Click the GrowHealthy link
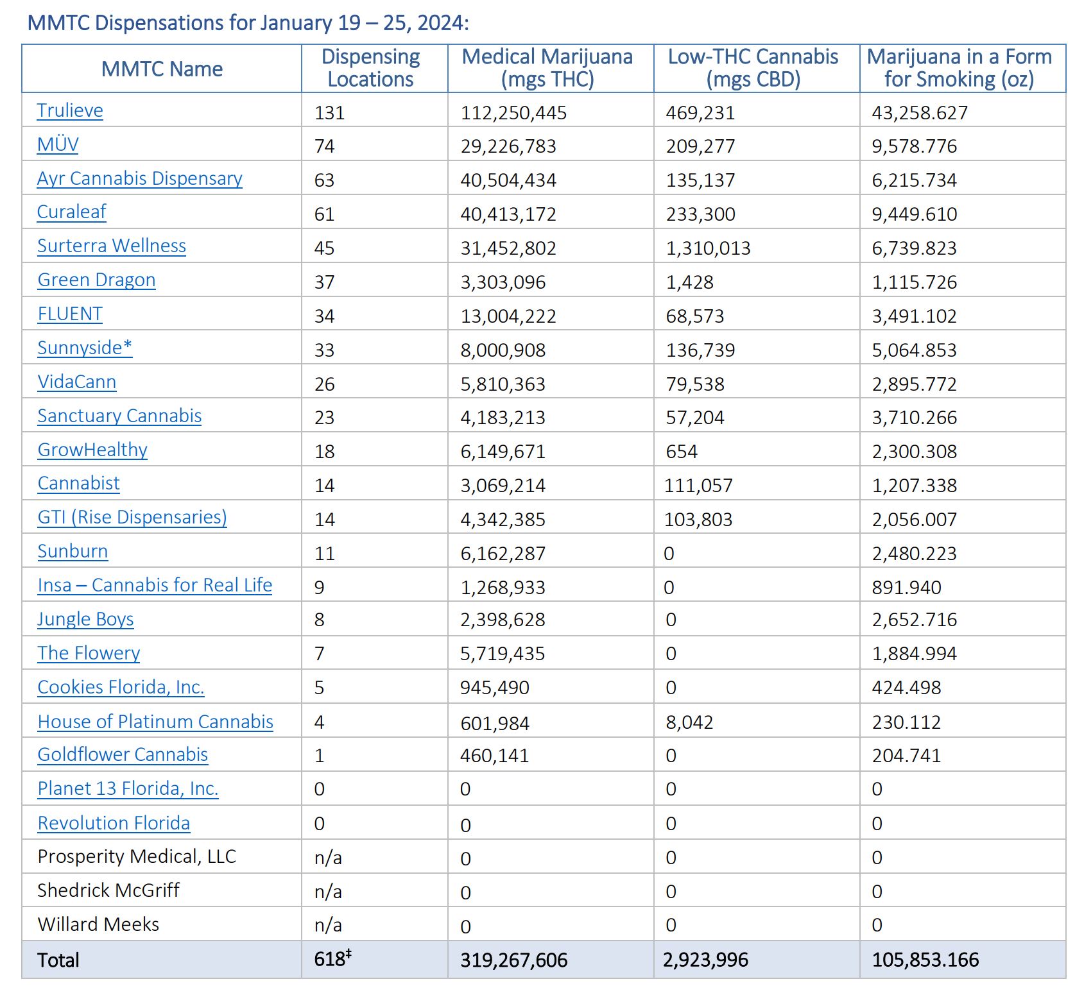Screen dimensions: 1084x995 click(x=92, y=450)
